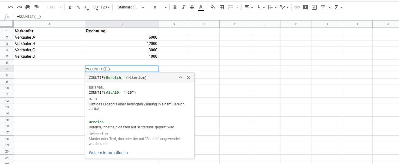Image resolution: width=399 pixels, height=164 pixels.
Task: Click the Kriterium parameter heading
Action: pos(98,134)
